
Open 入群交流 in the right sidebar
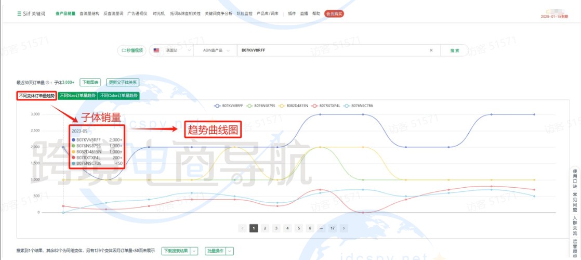(x=574, y=226)
